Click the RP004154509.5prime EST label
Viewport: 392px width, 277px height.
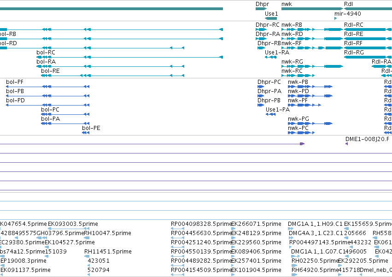click(x=201, y=270)
